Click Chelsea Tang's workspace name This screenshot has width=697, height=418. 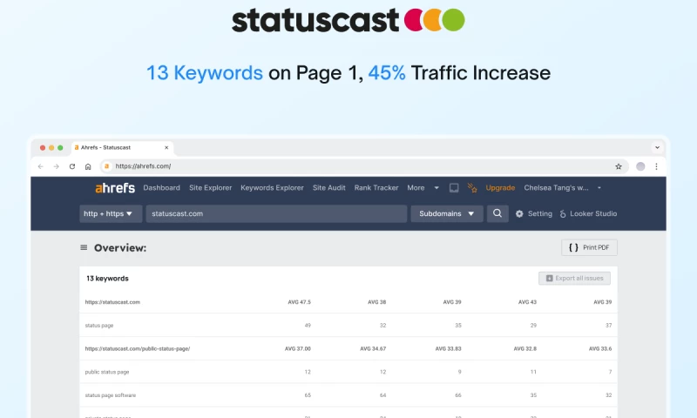556,188
